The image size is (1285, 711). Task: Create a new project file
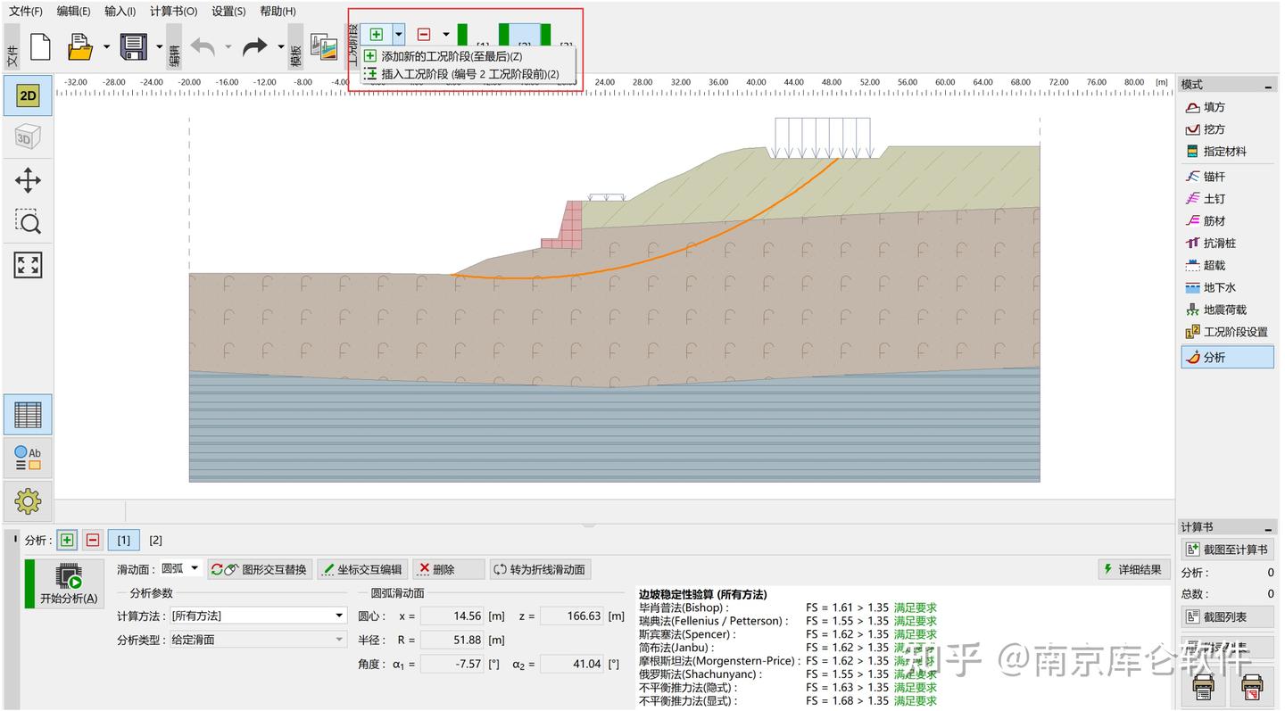tap(39, 48)
